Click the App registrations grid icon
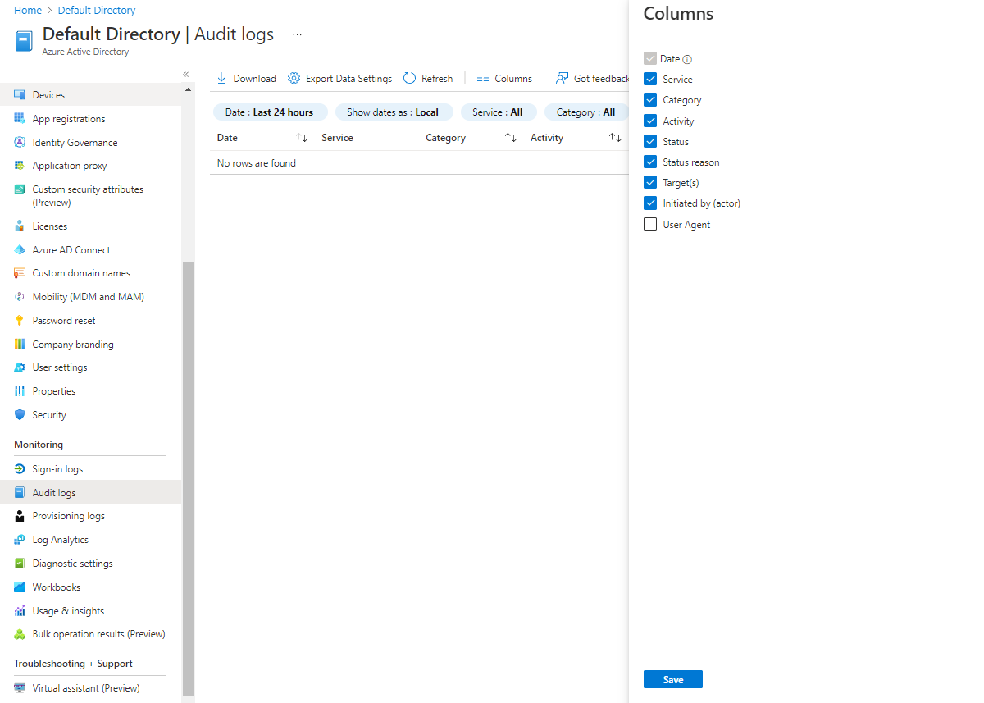 pos(20,119)
